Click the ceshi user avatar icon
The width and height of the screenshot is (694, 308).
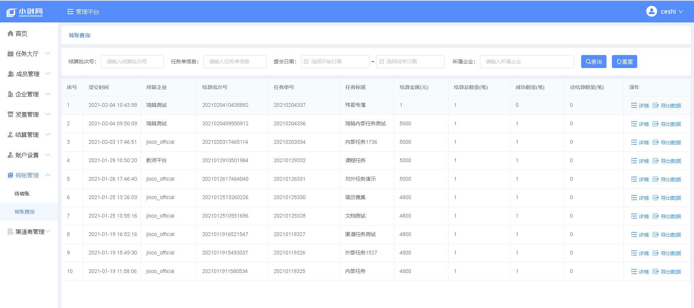(x=651, y=12)
